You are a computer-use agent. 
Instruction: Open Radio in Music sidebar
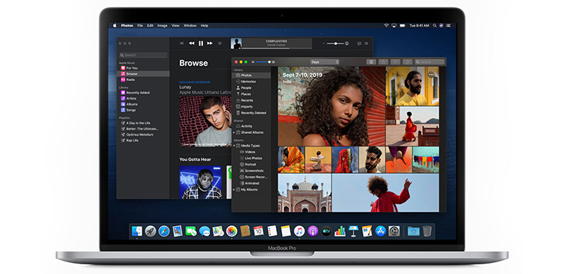(143, 80)
